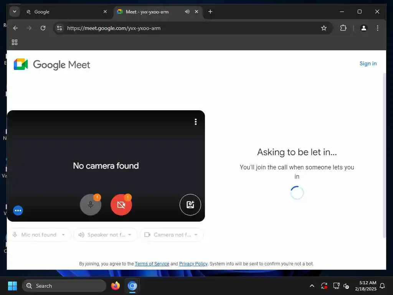Go back to the previous page
Image resolution: width=393 pixels, height=295 pixels.
tap(15, 28)
